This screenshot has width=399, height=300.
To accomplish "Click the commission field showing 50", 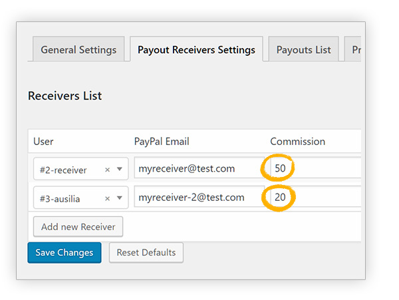I will click(315, 168).
